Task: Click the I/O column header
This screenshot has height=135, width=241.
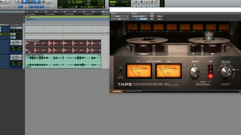Action: [x=16, y=25]
